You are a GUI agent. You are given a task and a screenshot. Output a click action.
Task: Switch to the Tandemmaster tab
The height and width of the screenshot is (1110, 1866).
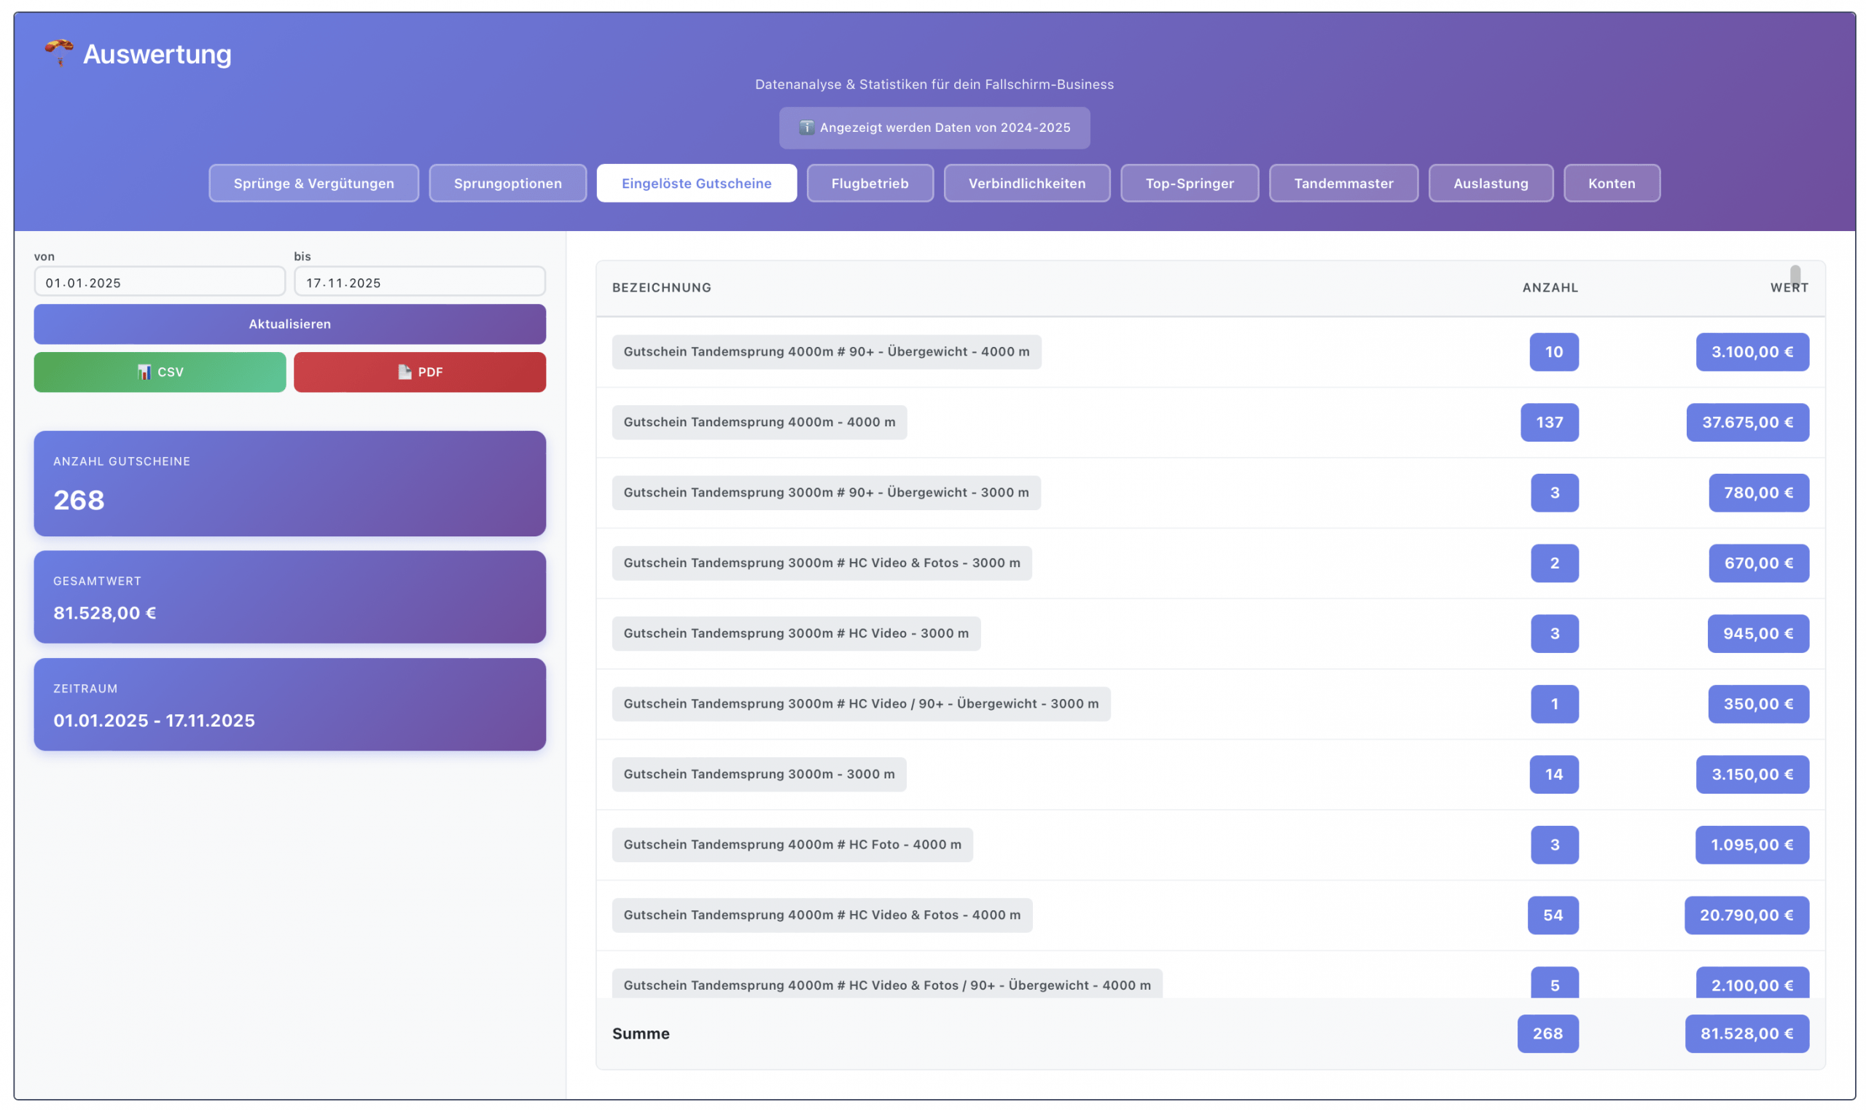point(1343,183)
